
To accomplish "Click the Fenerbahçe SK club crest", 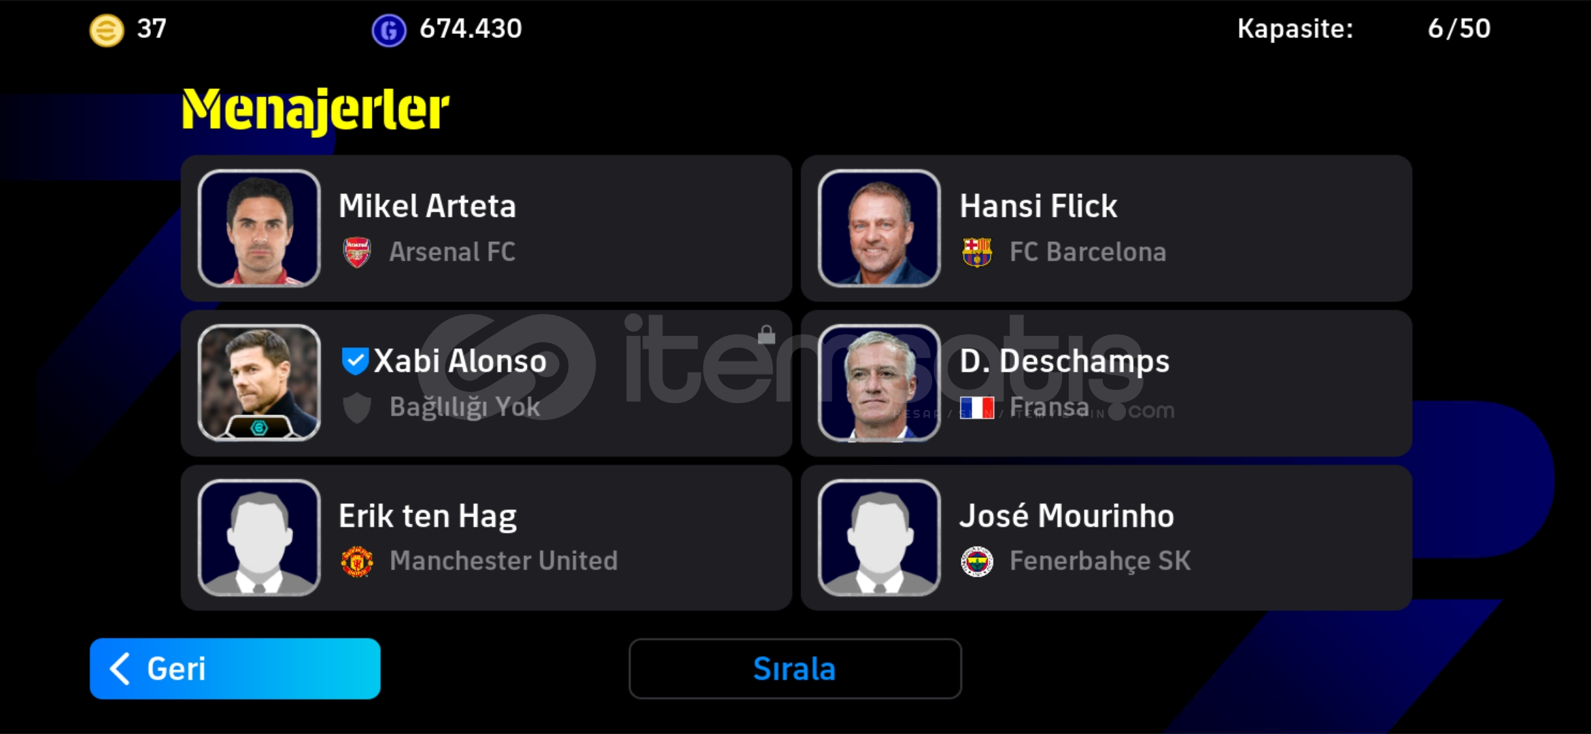I will tap(977, 561).
